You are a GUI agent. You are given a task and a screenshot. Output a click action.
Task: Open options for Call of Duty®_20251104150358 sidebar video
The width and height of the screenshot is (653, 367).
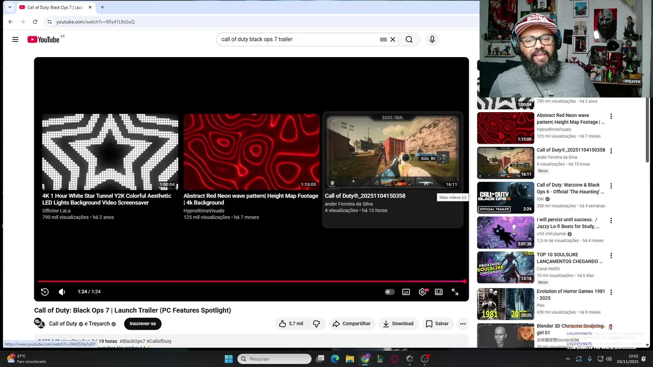[611, 151]
